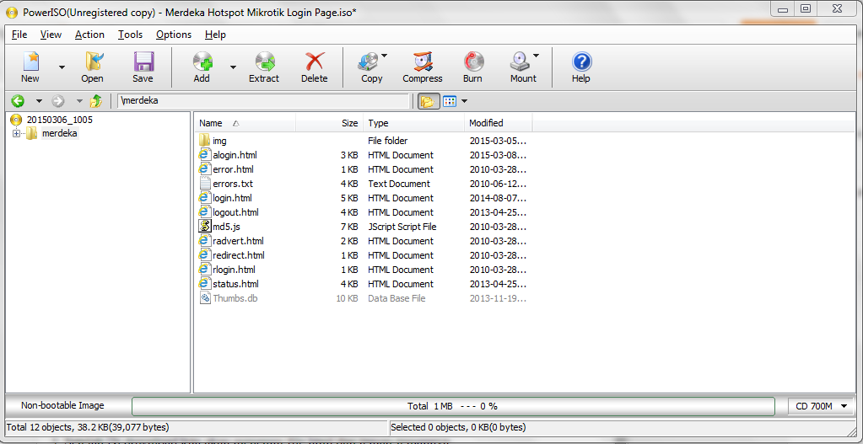863x444 pixels.
Task: Click the green Back navigation arrow
Action: tap(18, 100)
